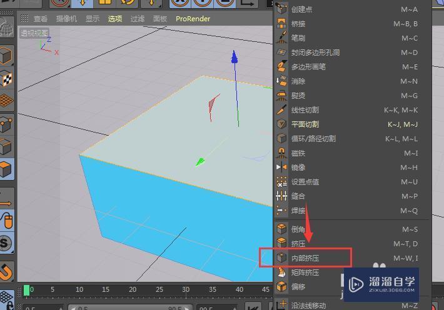Open the ProRender viewport menu
The width and height of the screenshot is (444, 310).
tap(193, 19)
